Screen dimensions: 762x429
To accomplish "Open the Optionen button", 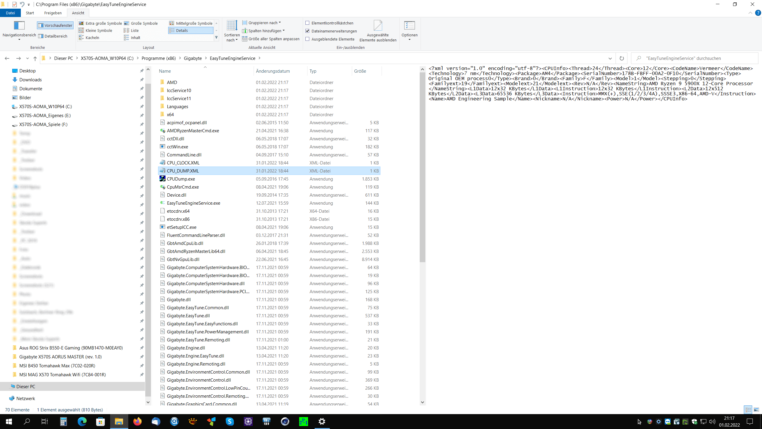I will (x=409, y=31).
